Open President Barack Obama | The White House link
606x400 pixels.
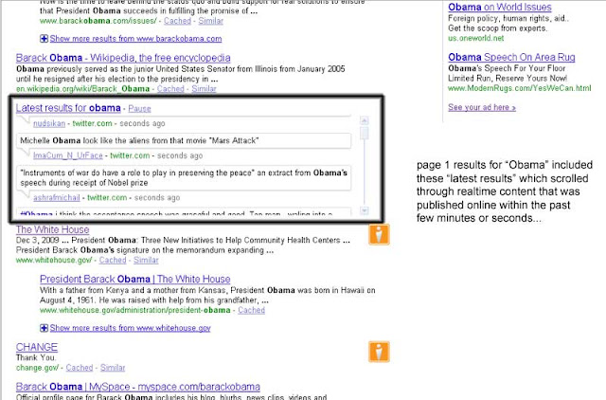tap(134, 279)
